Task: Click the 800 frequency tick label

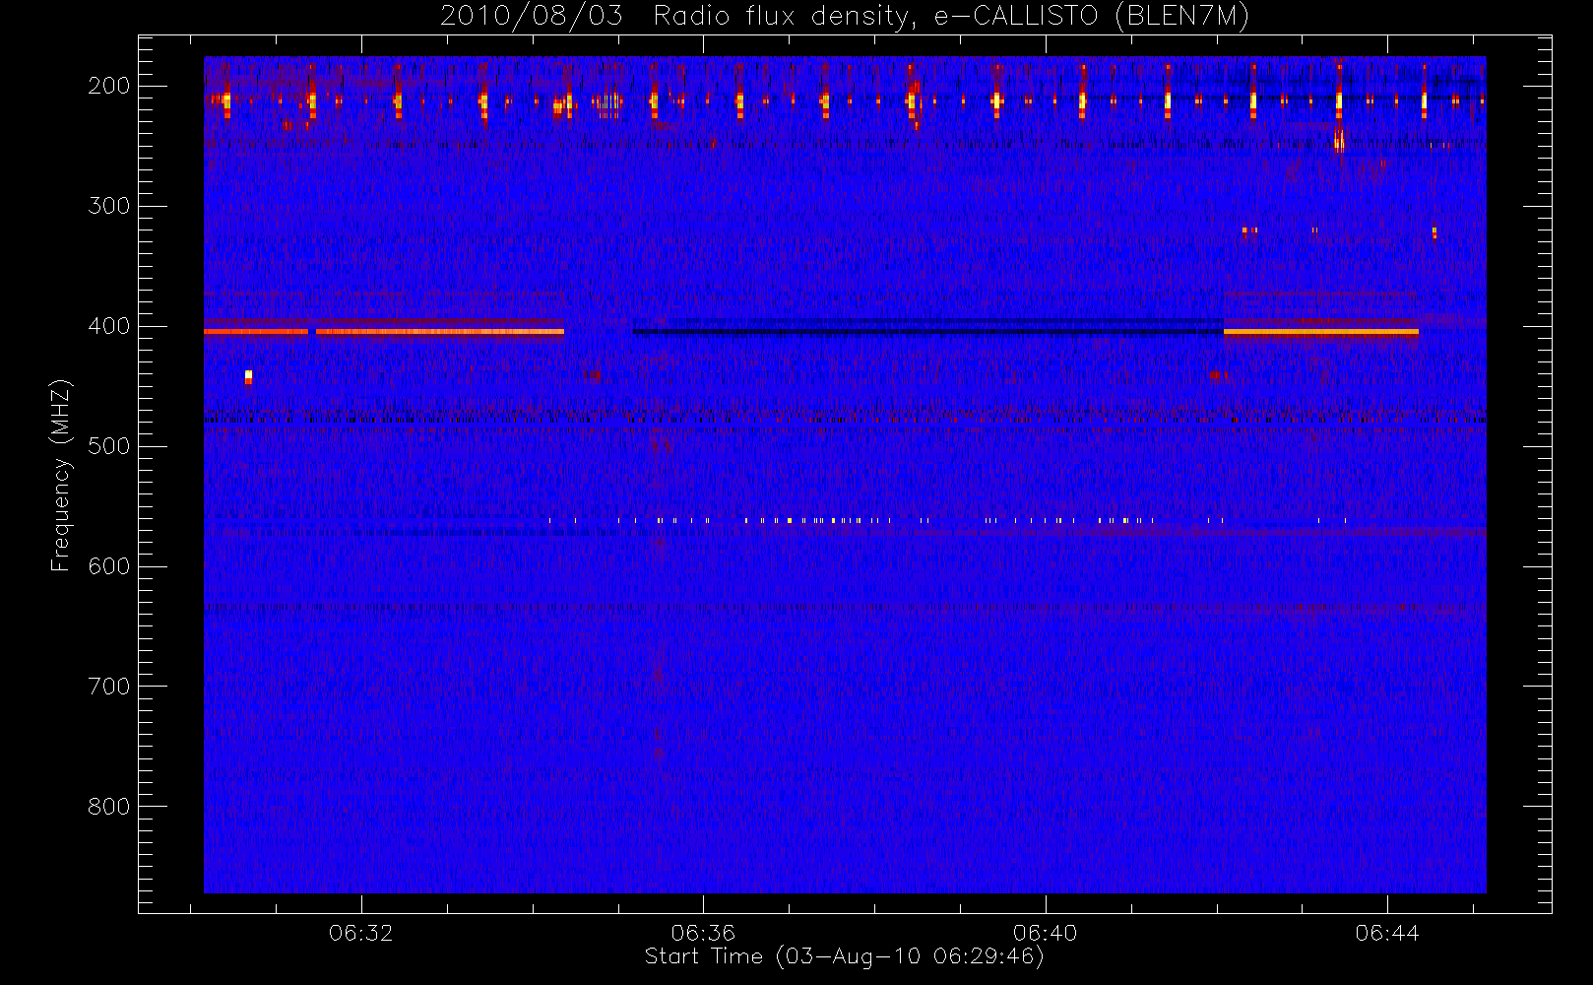Action: click(x=109, y=807)
